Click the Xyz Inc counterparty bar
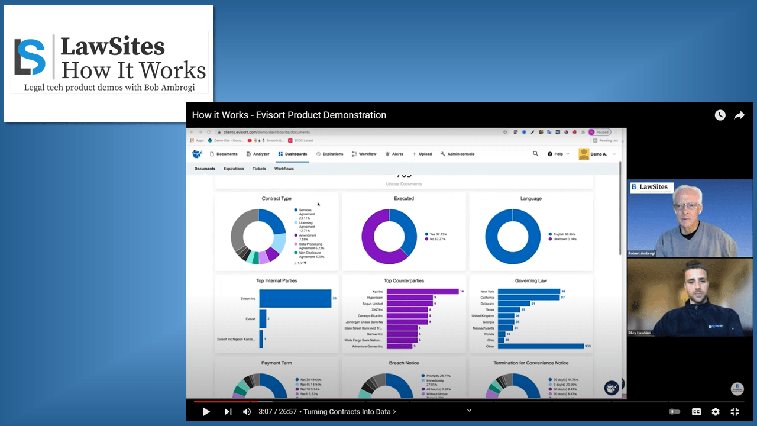 click(x=423, y=292)
